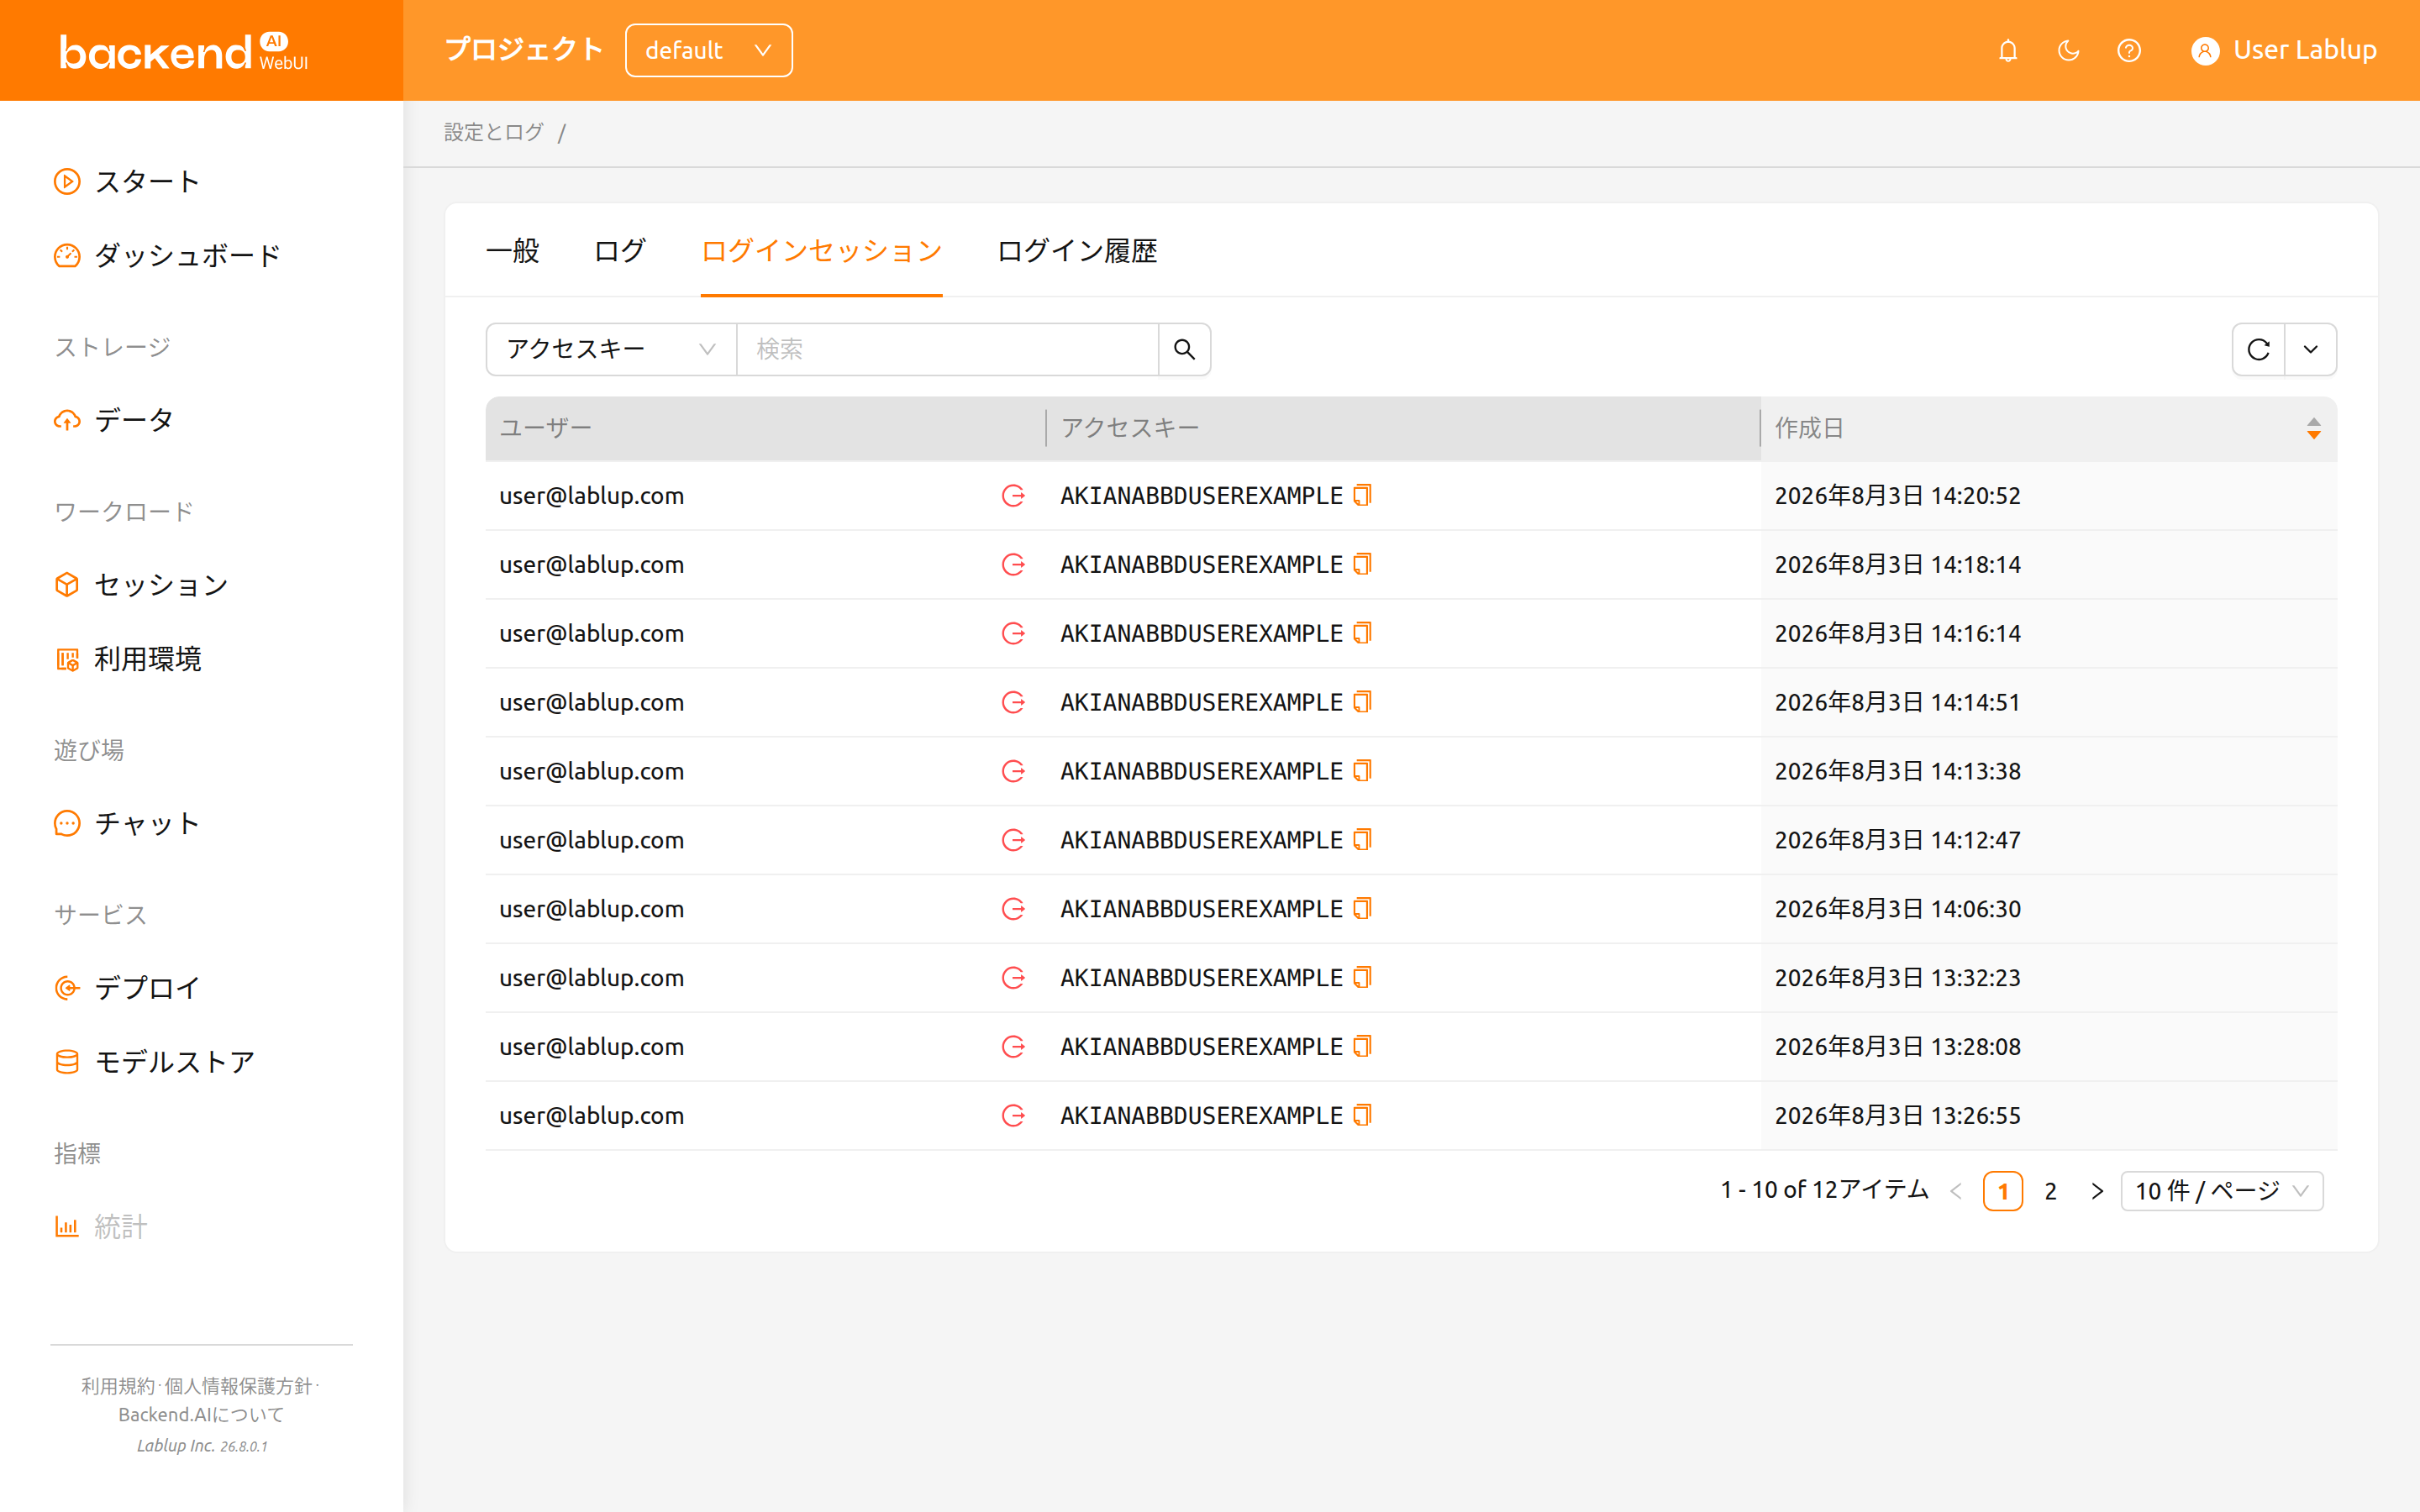Click 設定とログ breadcrumb

[x=494, y=132]
